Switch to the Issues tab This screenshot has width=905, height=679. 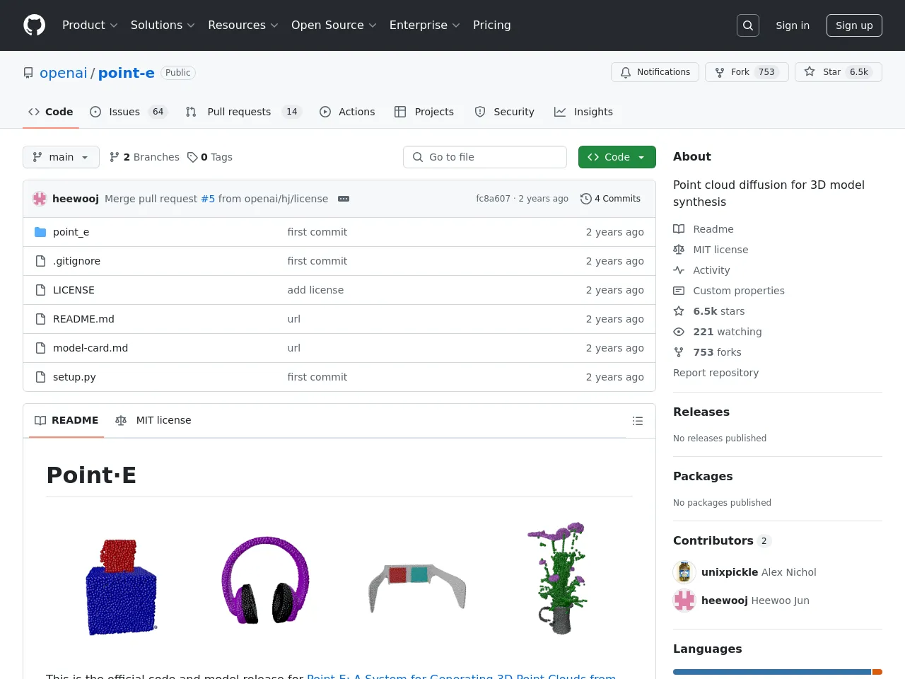[124, 112]
